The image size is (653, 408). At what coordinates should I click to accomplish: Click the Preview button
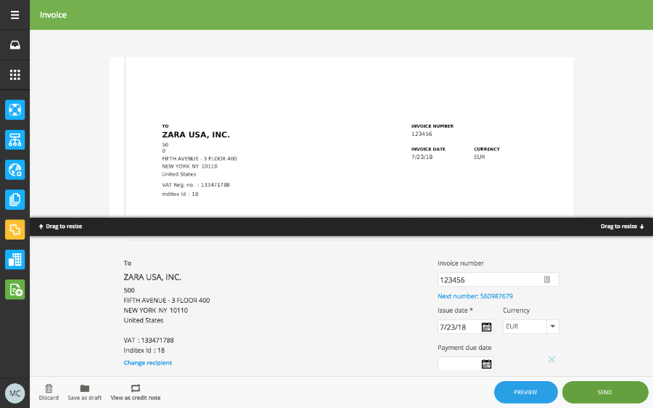525,392
